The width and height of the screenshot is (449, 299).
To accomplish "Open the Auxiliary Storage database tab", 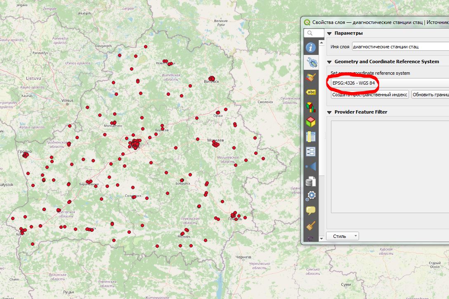I will pyautogui.click(x=311, y=181).
